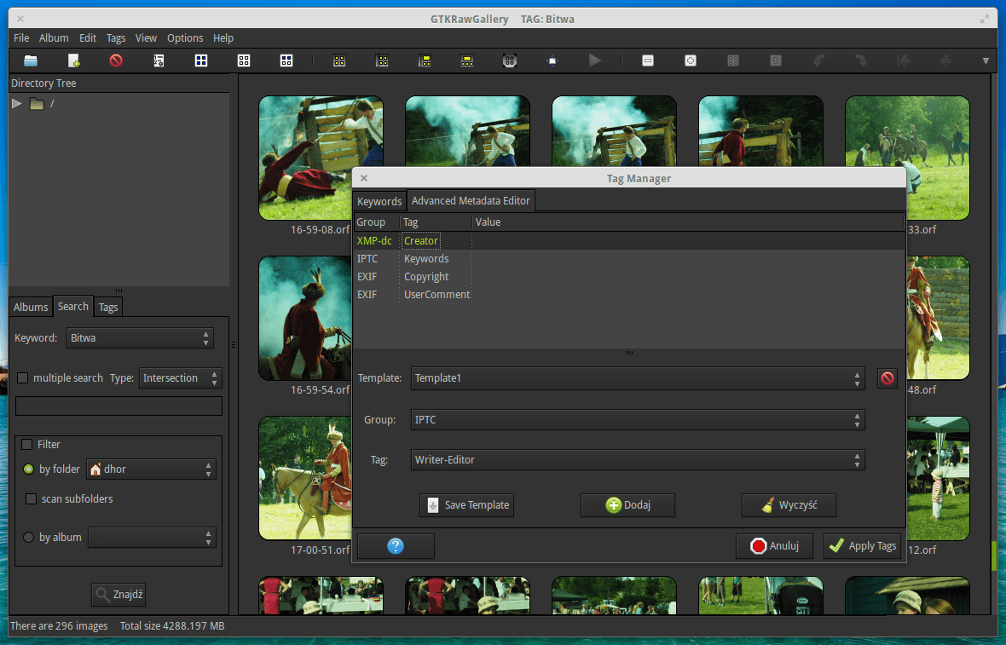
Task: Choose yellow grid layout with side panel
Action: coord(382,60)
